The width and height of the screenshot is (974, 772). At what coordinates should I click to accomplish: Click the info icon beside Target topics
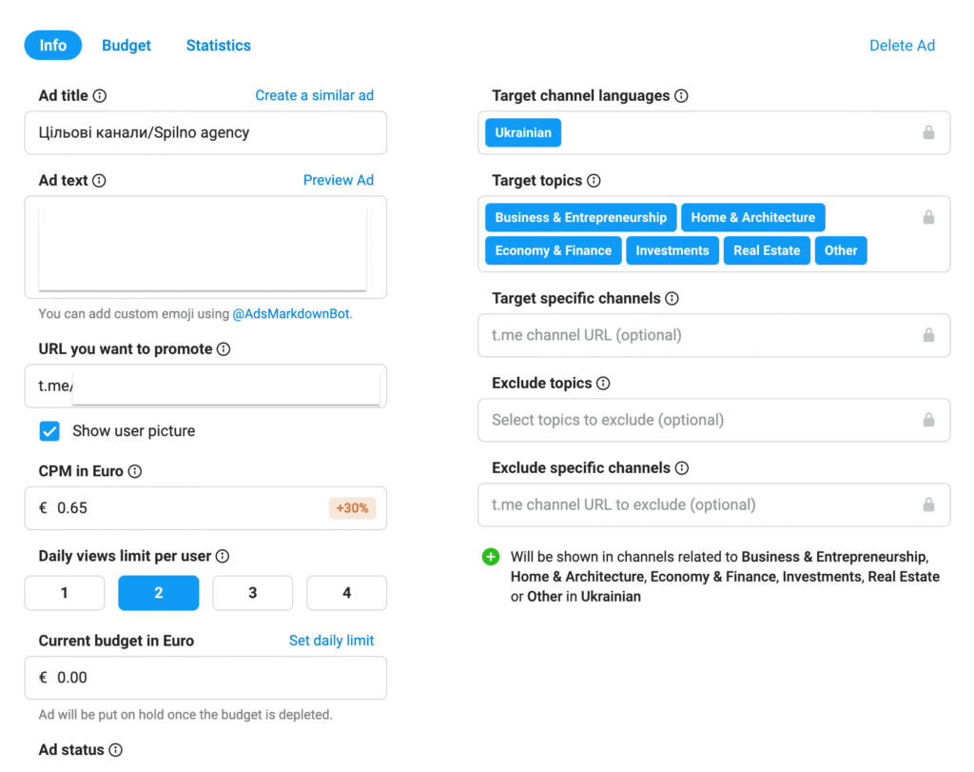594,181
